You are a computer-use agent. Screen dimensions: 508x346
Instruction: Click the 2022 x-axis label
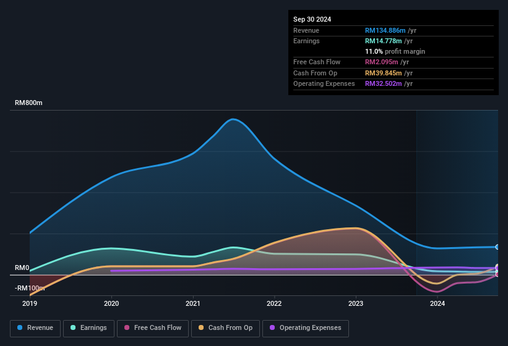click(274, 303)
